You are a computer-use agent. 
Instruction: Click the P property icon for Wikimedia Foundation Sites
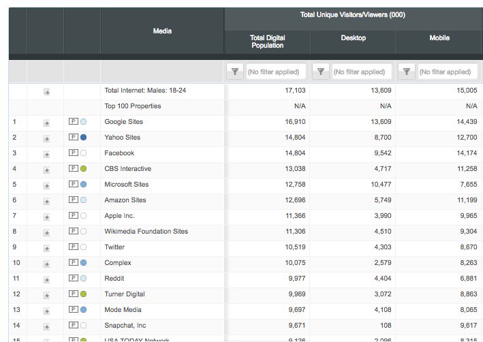click(74, 231)
